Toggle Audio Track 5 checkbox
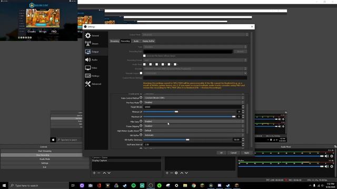The width and height of the screenshot is (337, 189). click(169, 64)
